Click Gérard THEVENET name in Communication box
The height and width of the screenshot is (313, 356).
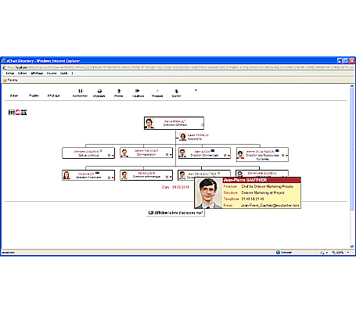point(146,151)
